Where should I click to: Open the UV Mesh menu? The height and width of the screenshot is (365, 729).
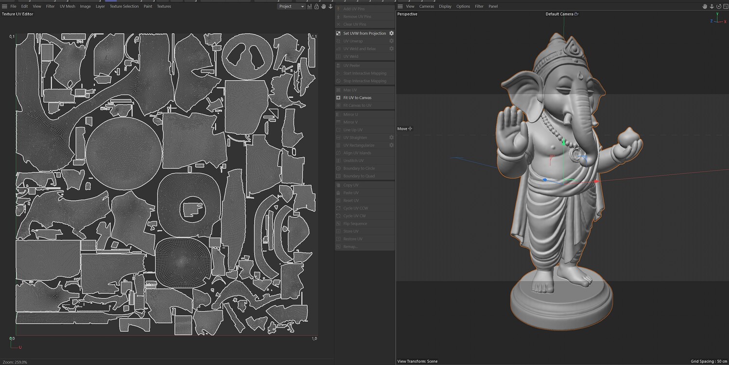(68, 6)
